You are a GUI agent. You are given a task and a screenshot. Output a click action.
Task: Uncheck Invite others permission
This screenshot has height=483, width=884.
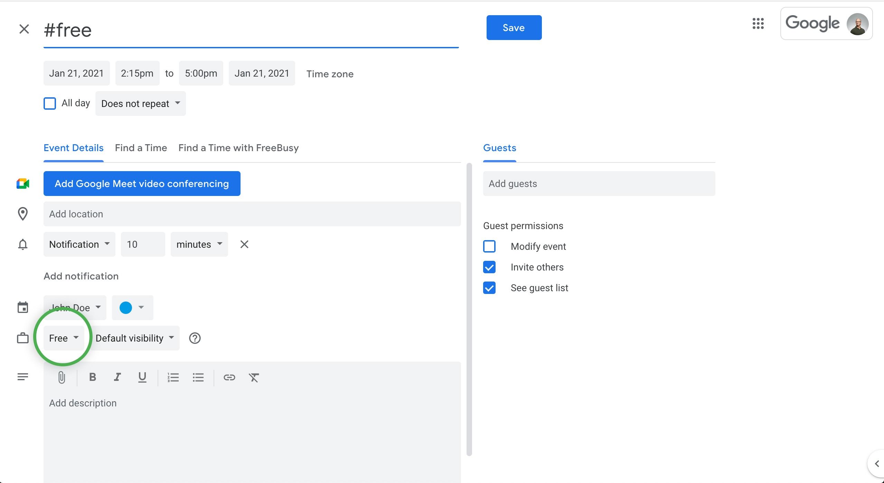coord(489,267)
